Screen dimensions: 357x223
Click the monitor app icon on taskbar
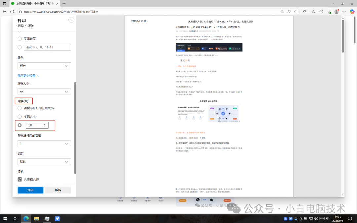(47, 219)
